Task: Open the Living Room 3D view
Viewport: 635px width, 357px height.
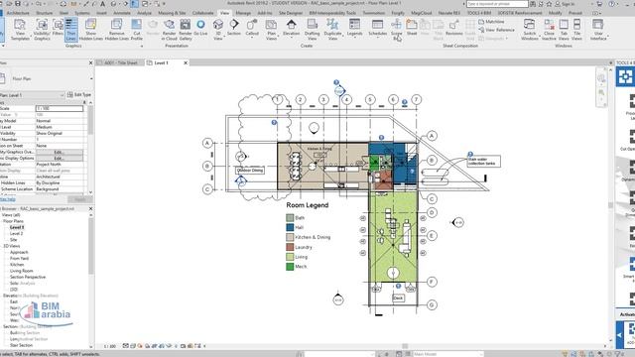Action: 22,271
